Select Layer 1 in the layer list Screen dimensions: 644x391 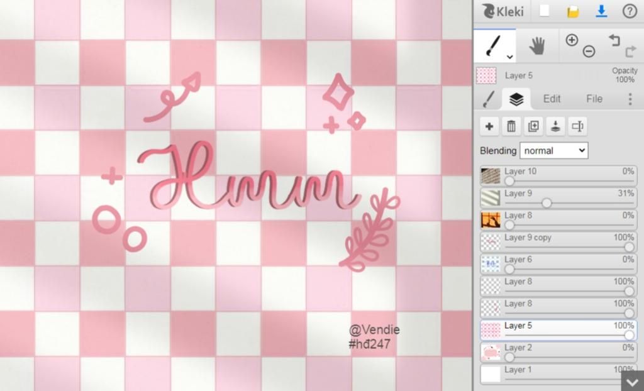click(558, 374)
